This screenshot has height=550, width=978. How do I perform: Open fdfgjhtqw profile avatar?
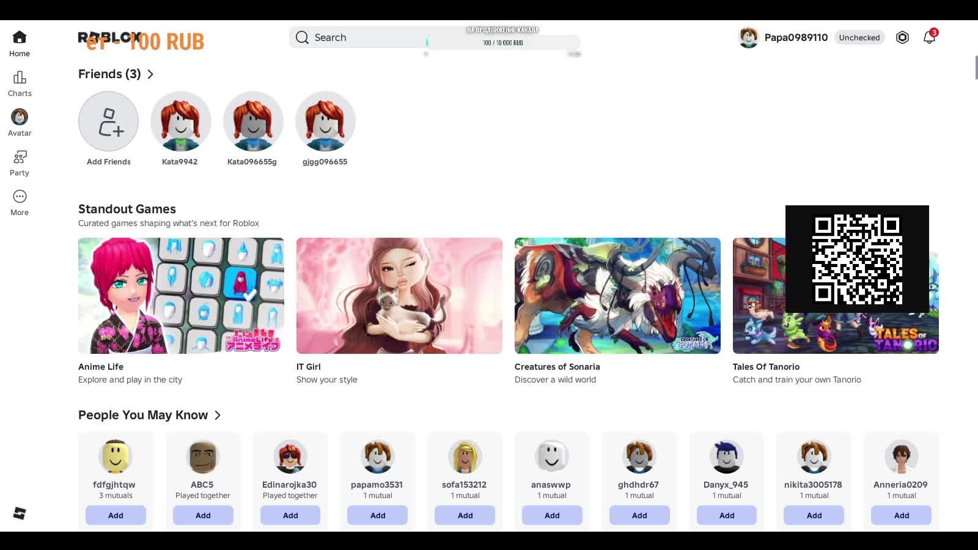click(116, 457)
